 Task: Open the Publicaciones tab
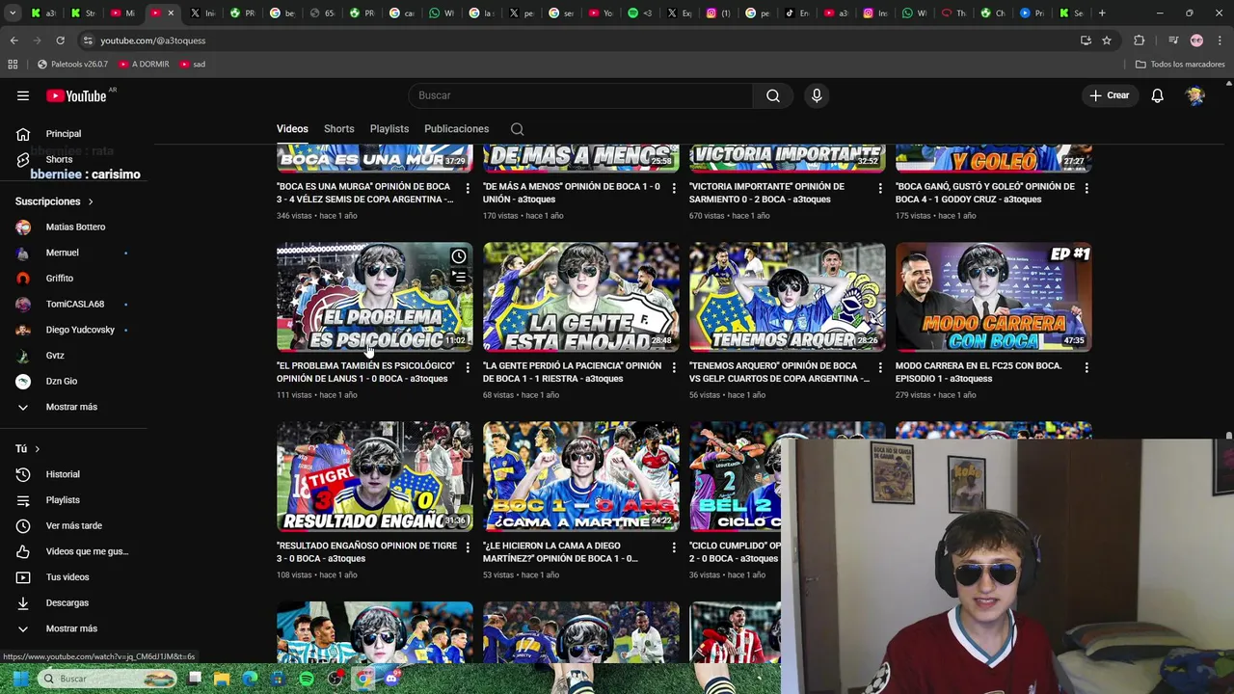(x=456, y=129)
